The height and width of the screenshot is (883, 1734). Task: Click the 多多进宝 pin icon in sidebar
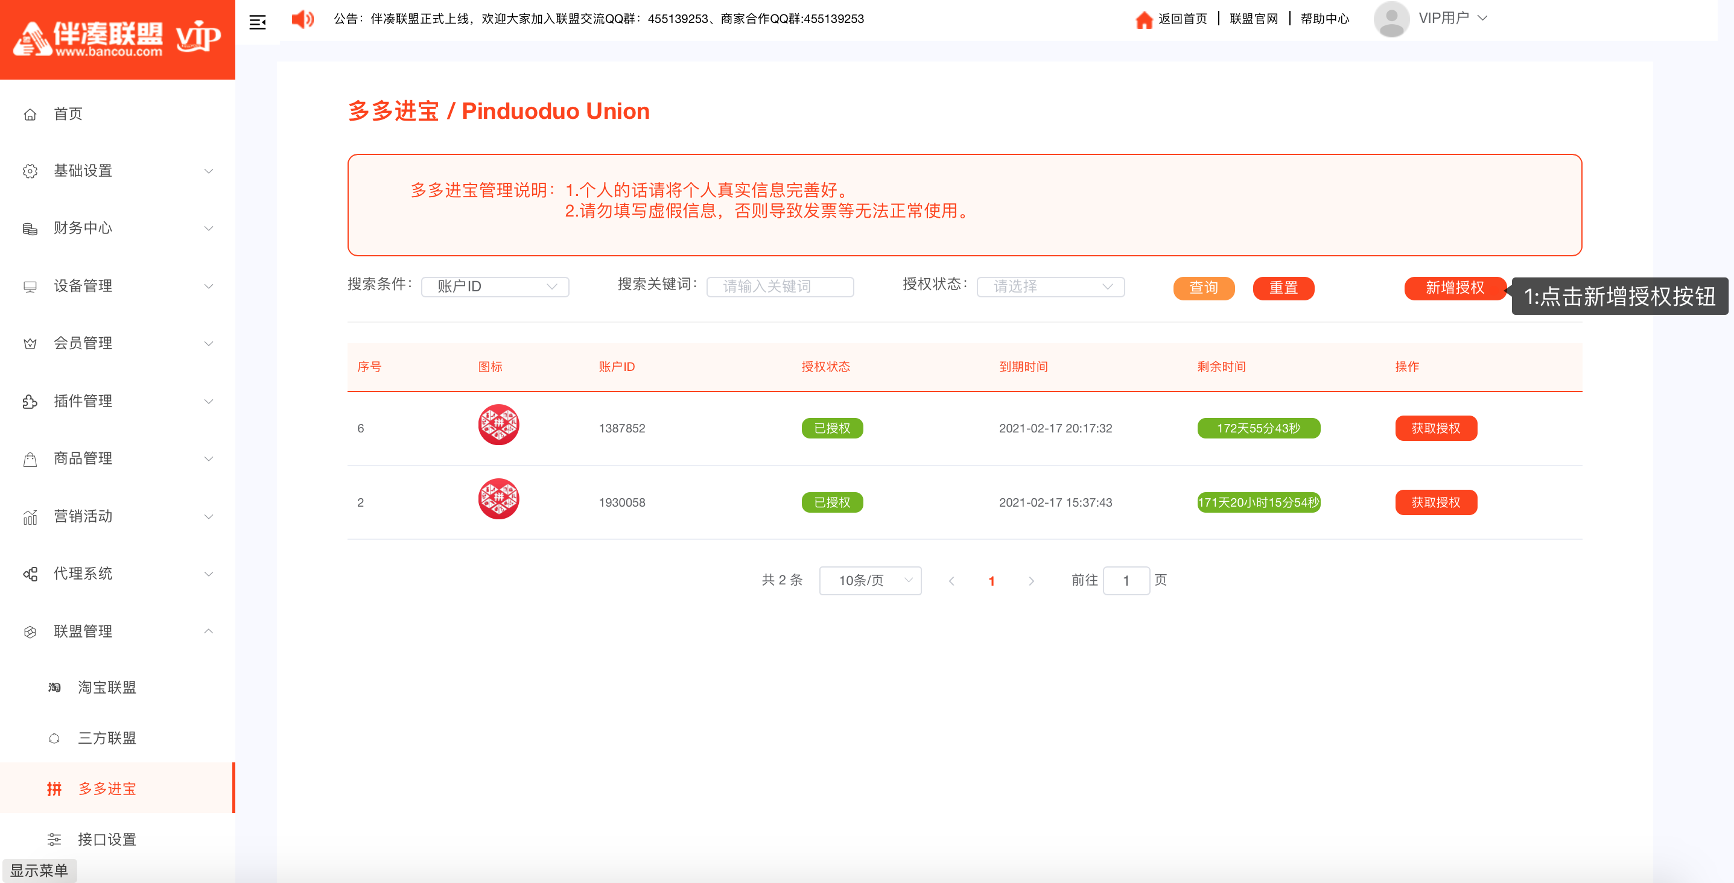click(x=54, y=789)
